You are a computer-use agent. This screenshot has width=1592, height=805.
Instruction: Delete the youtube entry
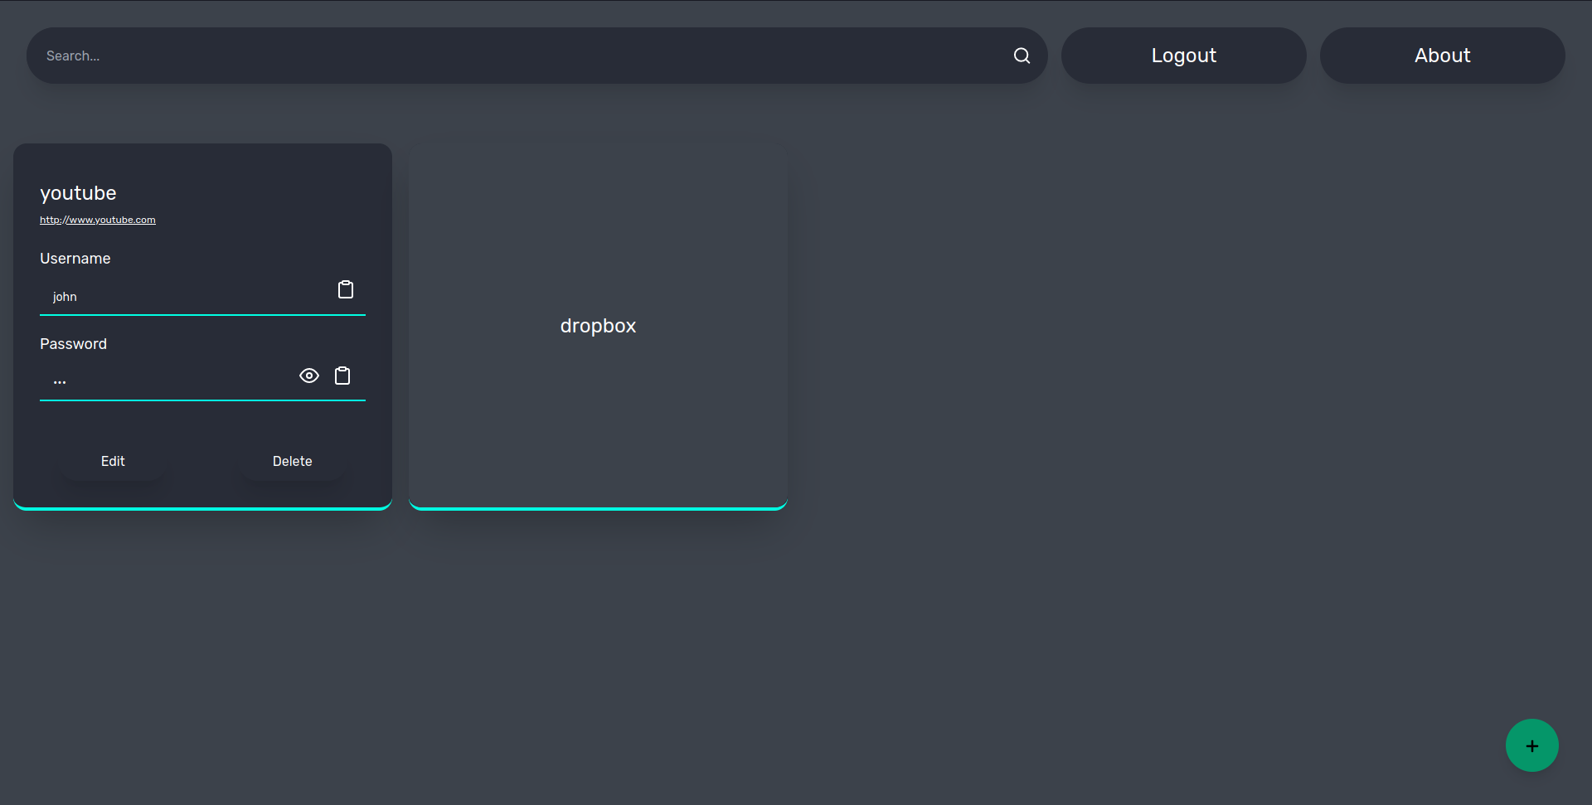coord(293,461)
